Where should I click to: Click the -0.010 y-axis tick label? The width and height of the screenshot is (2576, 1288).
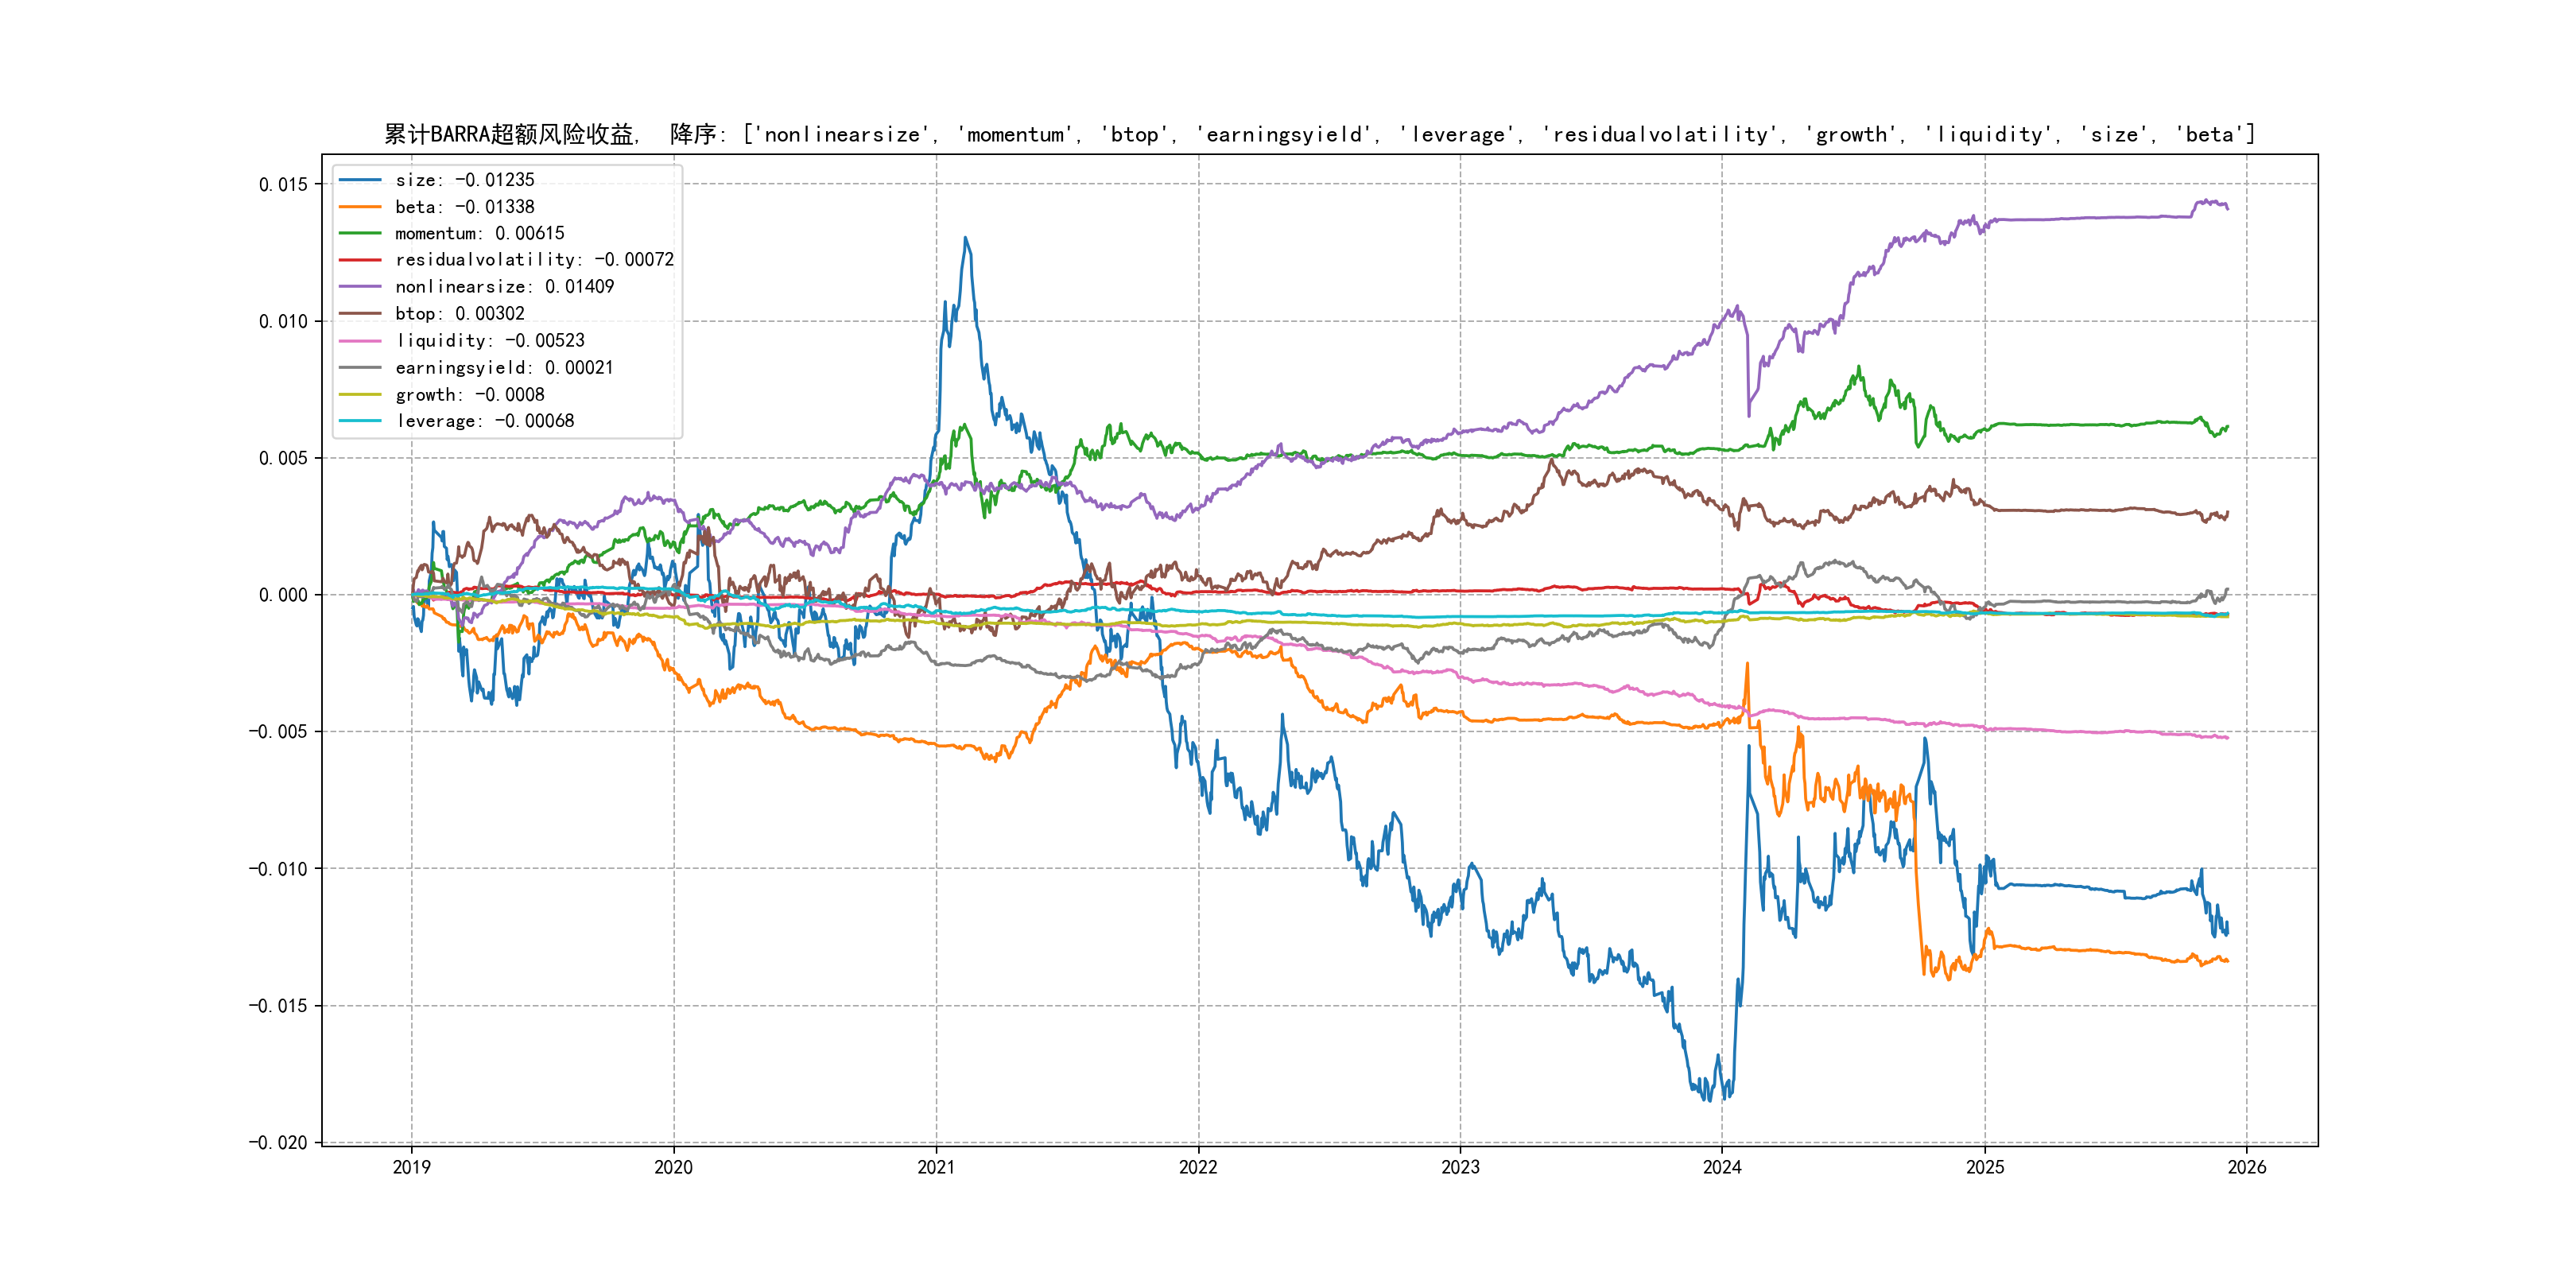278,869
